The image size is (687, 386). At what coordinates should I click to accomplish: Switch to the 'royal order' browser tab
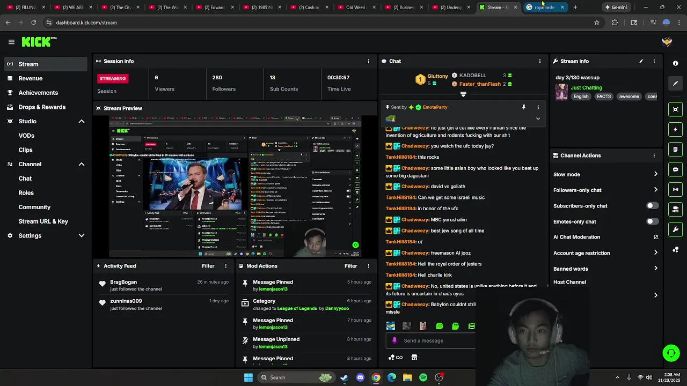tap(544, 8)
